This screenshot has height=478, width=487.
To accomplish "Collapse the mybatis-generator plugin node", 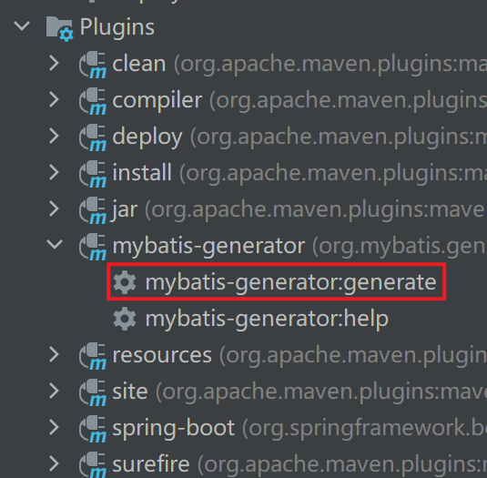I will (55, 244).
